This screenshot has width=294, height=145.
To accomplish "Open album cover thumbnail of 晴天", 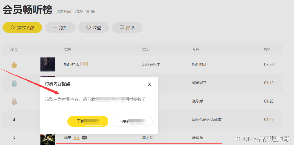I will click(x=47, y=139).
